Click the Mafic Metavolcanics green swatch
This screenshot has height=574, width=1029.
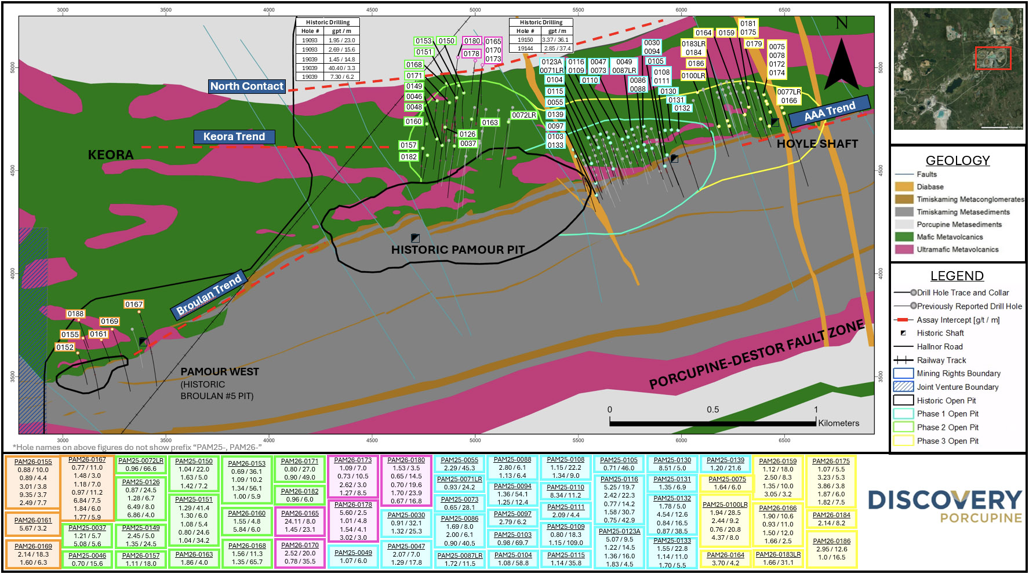pyautogui.click(x=904, y=237)
